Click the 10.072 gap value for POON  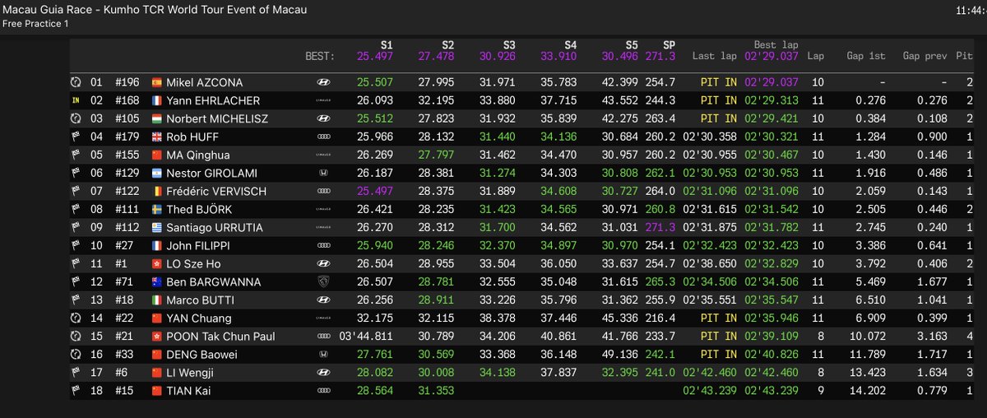tap(868, 337)
